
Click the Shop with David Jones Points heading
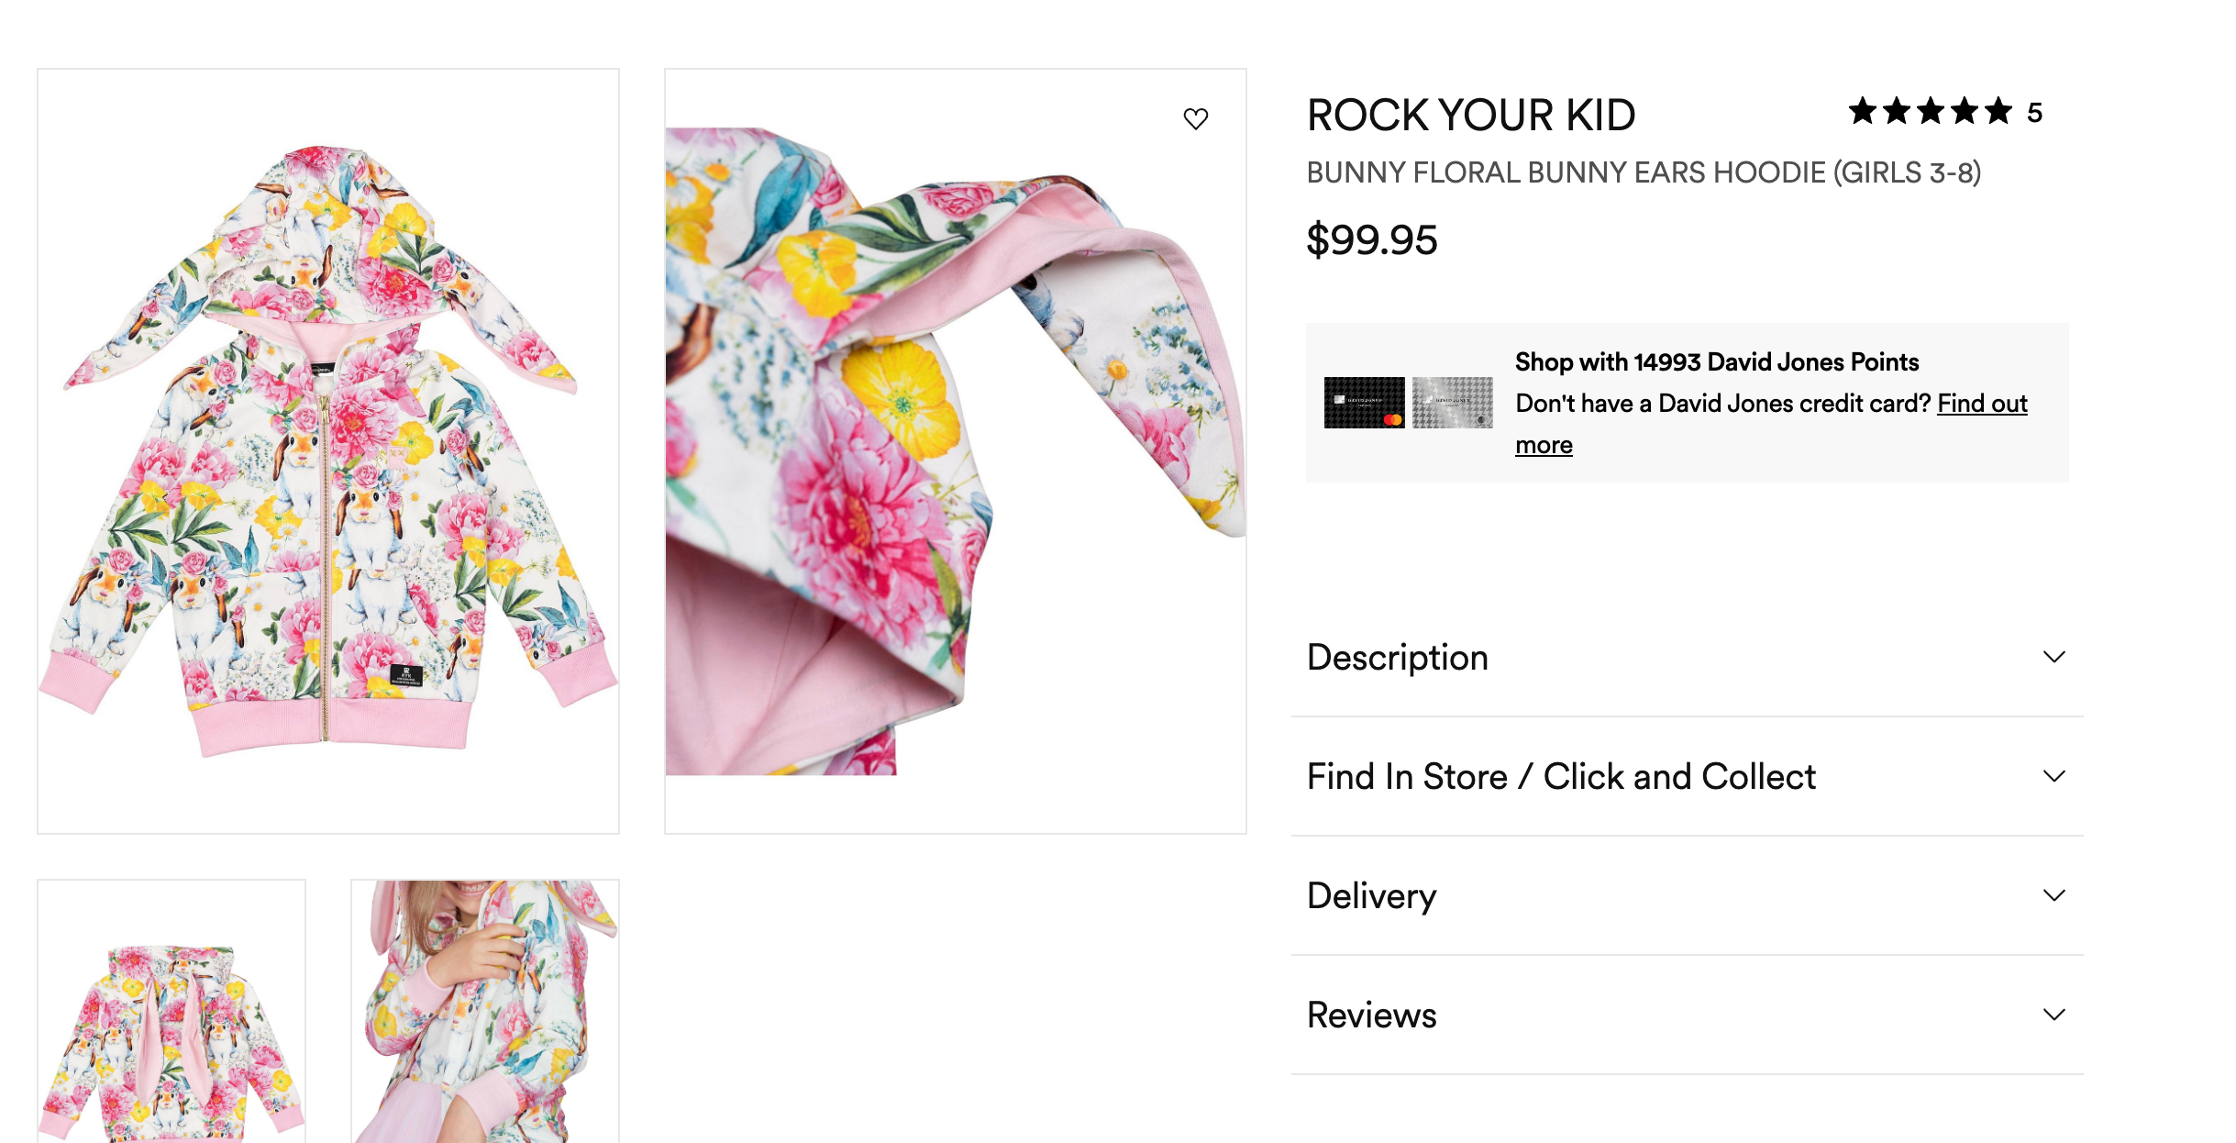(x=1716, y=362)
